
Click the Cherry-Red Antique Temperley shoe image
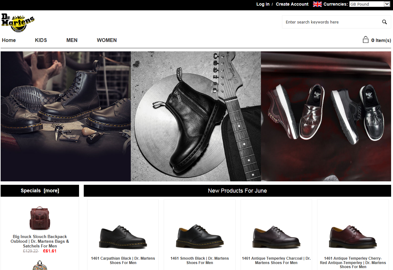(353, 237)
